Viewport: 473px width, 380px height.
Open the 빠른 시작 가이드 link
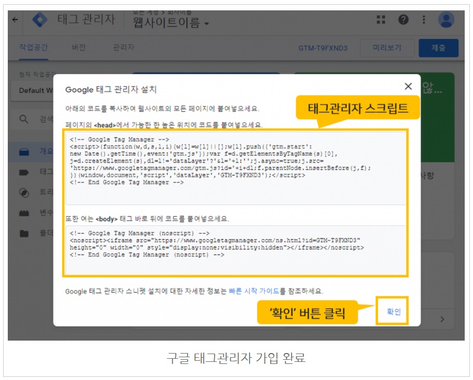click(x=254, y=291)
